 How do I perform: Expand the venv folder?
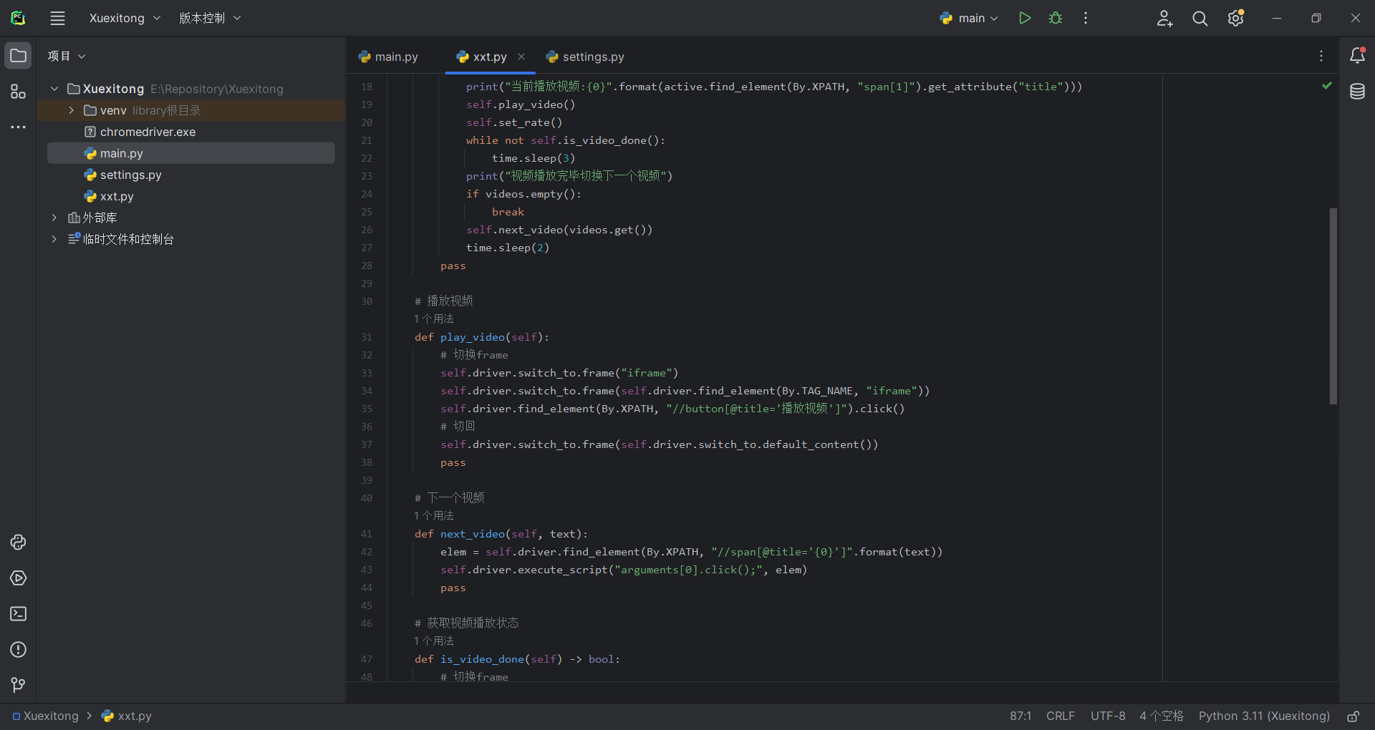click(71, 110)
